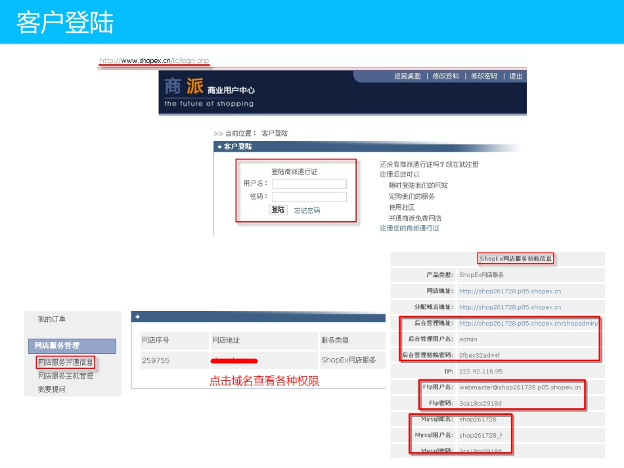Click the arrow icon in shop table header bar
Image resolution: width=624 pixels, height=468 pixels.
(138, 316)
